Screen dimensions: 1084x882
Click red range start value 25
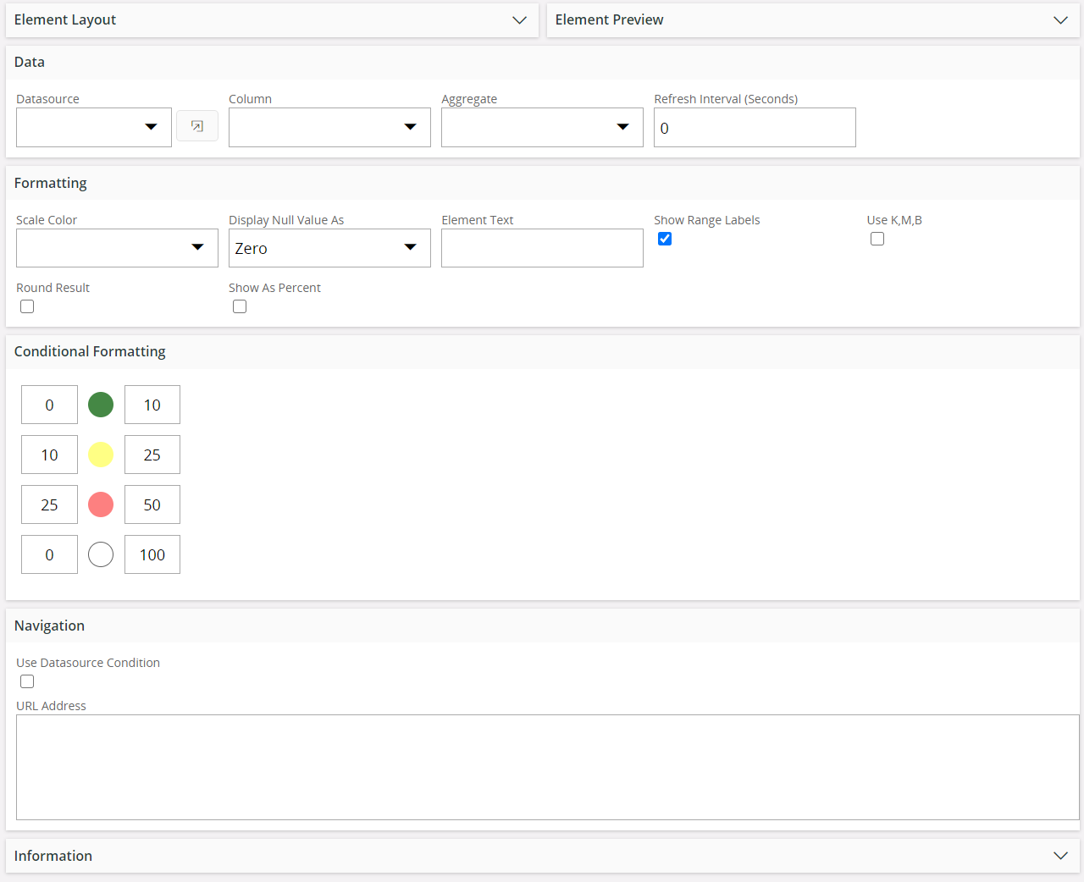(x=49, y=504)
